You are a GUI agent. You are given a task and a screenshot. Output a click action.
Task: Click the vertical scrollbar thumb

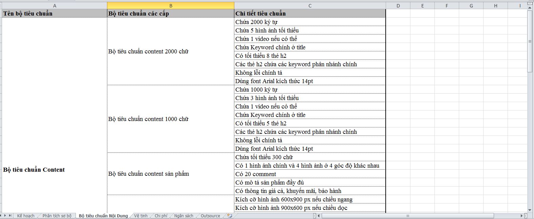pyautogui.click(x=530, y=41)
